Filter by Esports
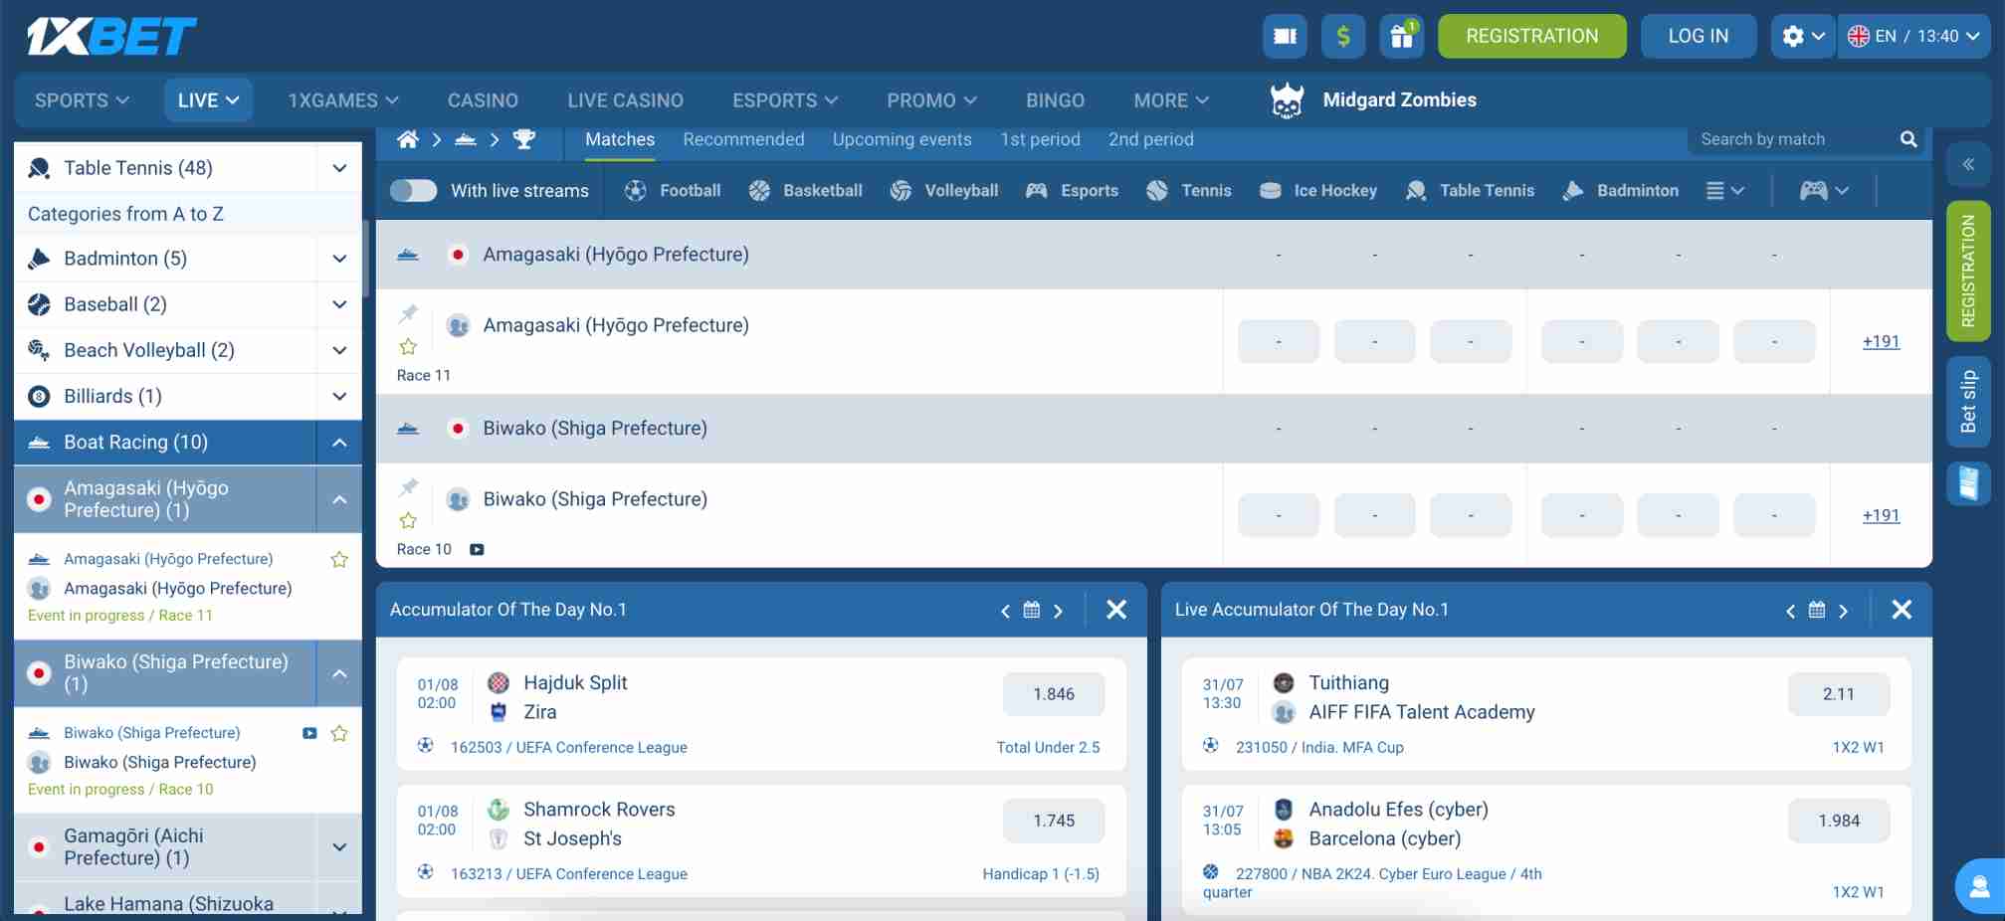Viewport: 2005px width, 921px height. click(x=1072, y=191)
